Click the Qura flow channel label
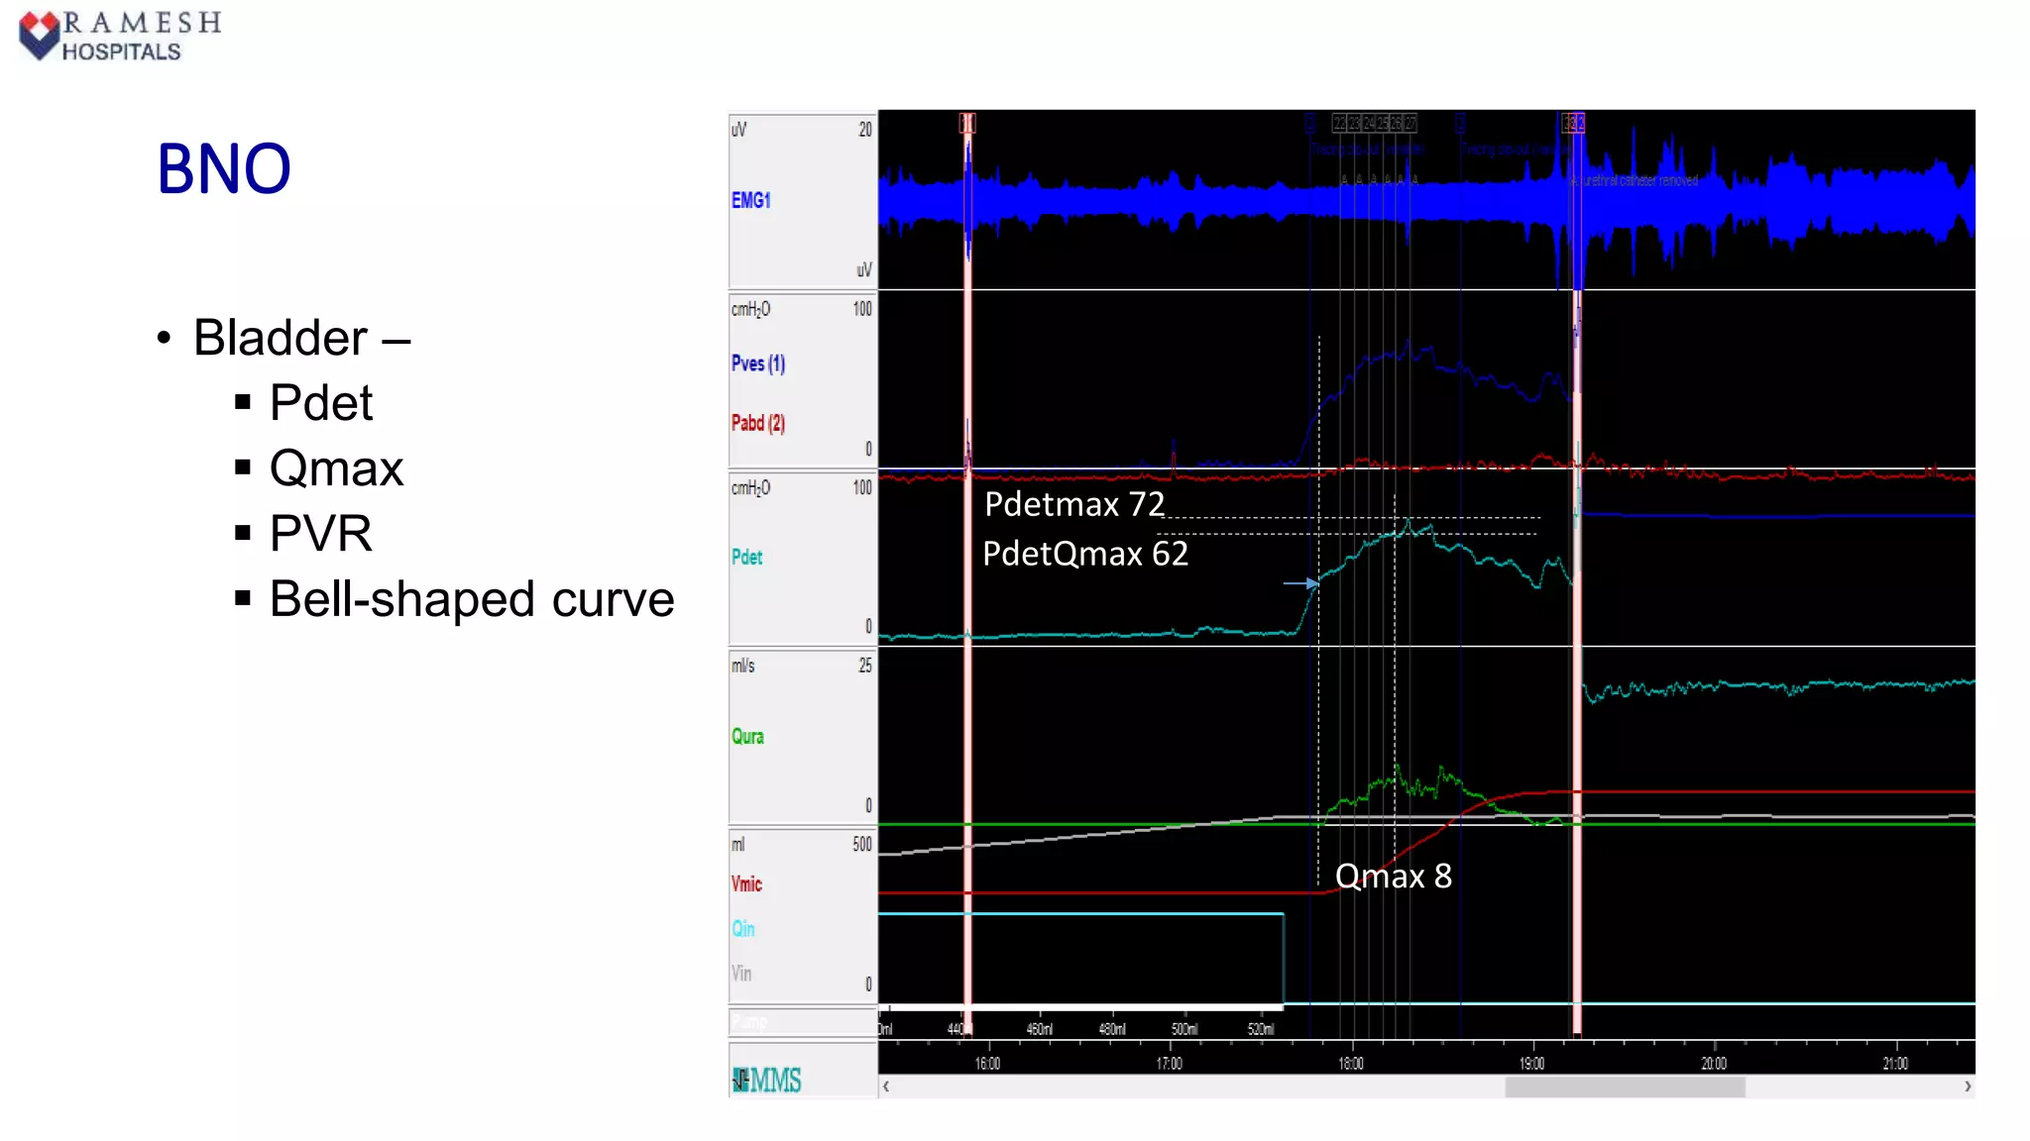The height and width of the screenshot is (1141, 2030). coord(747,737)
